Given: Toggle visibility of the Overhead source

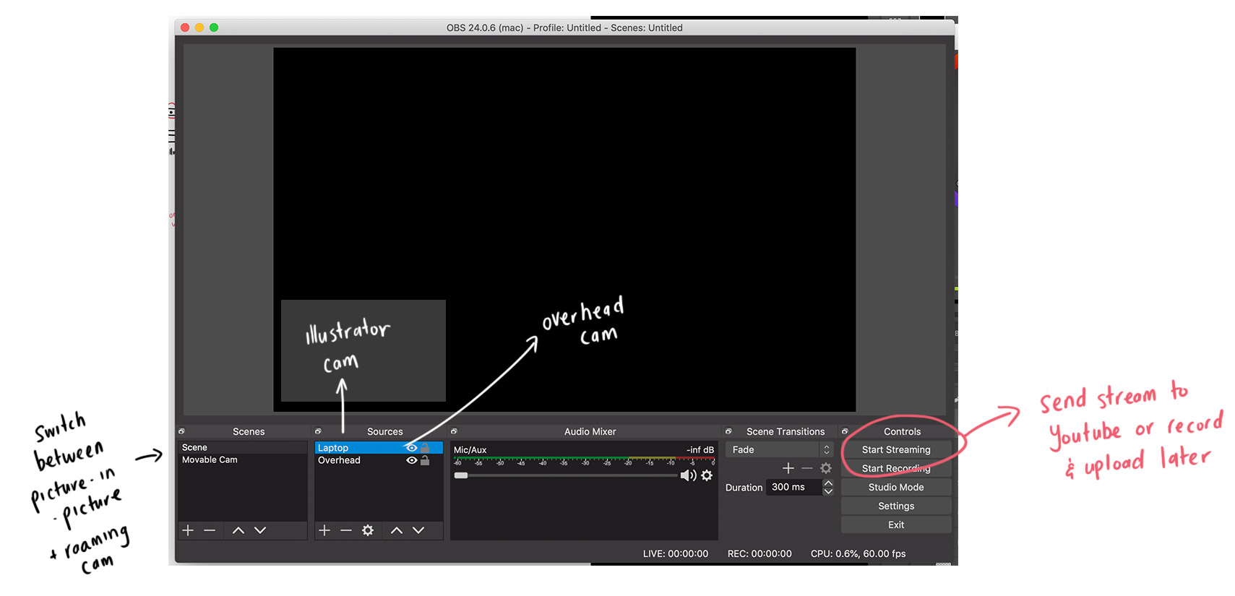Looking at the screenshot, I should (x=412, y=460).
